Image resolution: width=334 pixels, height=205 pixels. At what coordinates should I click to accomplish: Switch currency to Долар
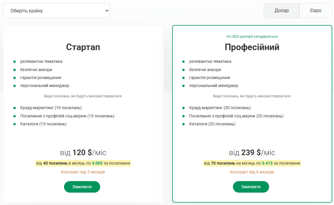point(281,11)
